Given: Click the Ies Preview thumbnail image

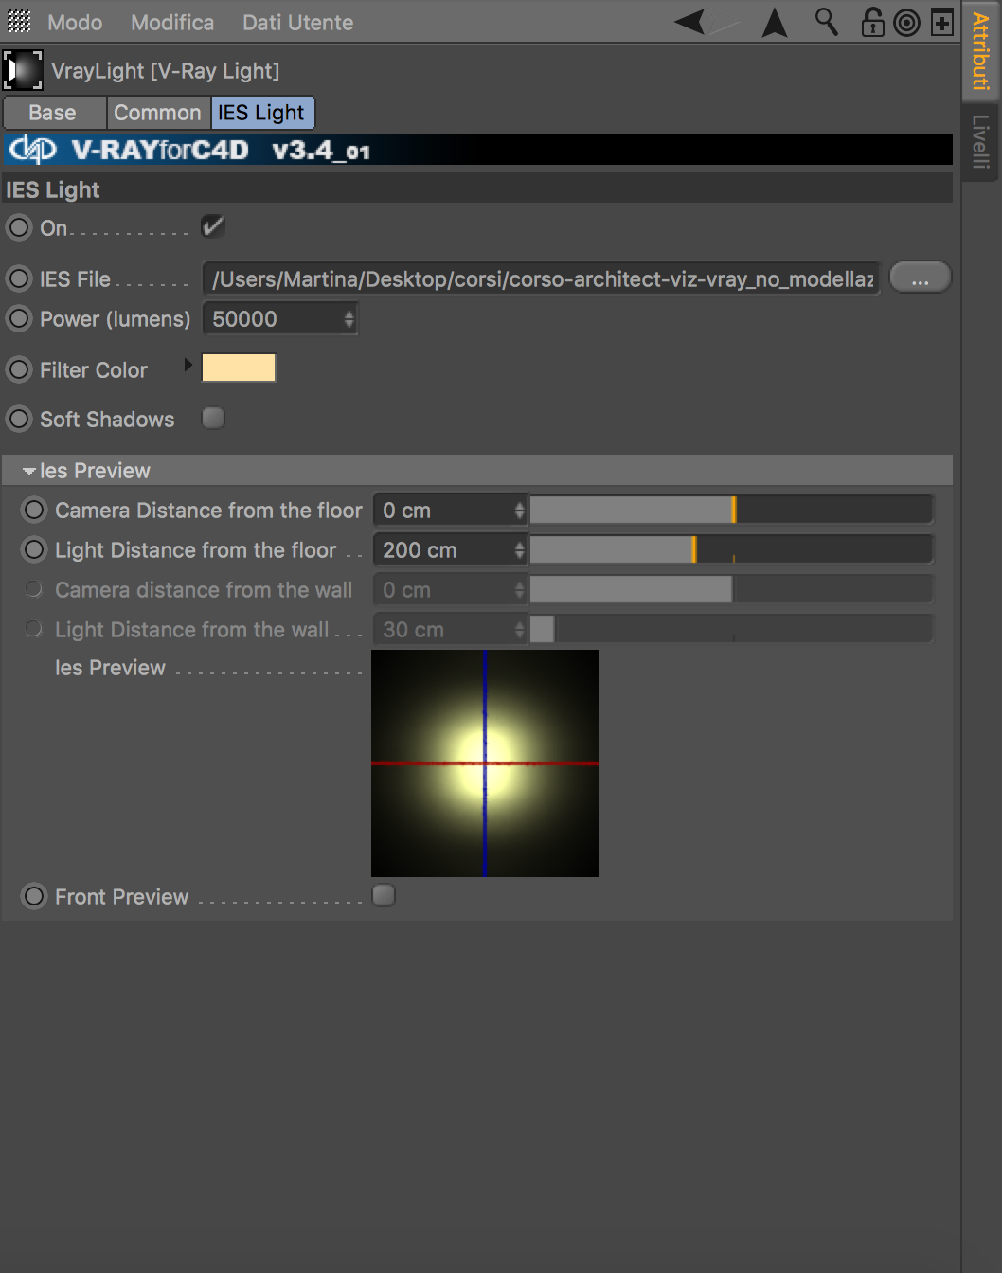Looking at the screenshot, I should point(485,763).
